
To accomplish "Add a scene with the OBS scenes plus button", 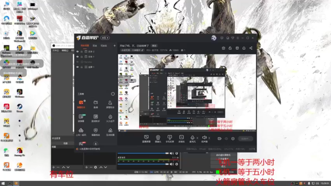I will point(53,167).
